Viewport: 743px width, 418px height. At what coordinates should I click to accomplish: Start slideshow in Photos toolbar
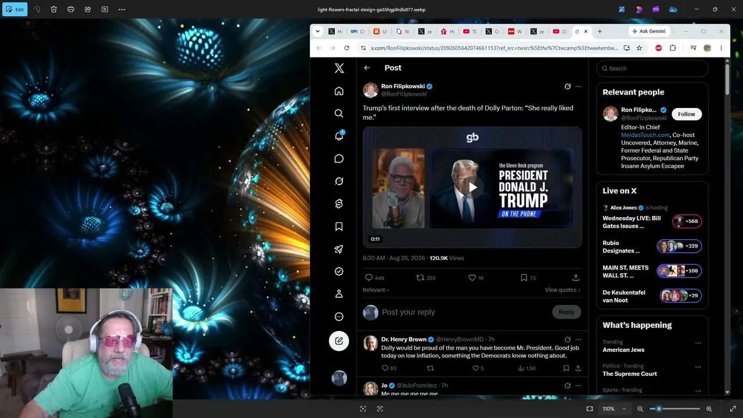pyautogui.click(x=104, y=9)
